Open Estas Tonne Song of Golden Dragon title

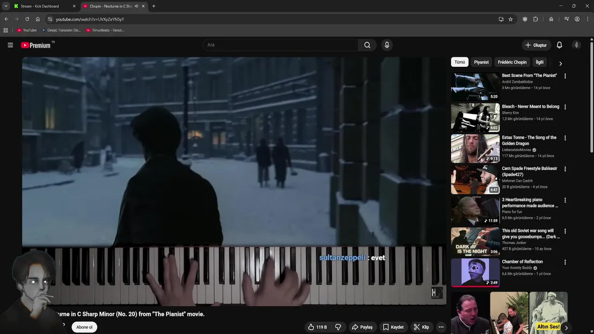[529, 141]
